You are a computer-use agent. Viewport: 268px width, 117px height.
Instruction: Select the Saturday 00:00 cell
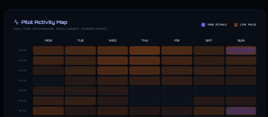tap(209, 50)
